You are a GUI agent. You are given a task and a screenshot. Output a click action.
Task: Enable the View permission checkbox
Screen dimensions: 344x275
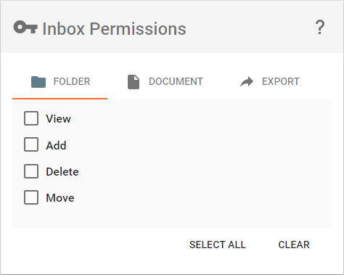[31, 118]
